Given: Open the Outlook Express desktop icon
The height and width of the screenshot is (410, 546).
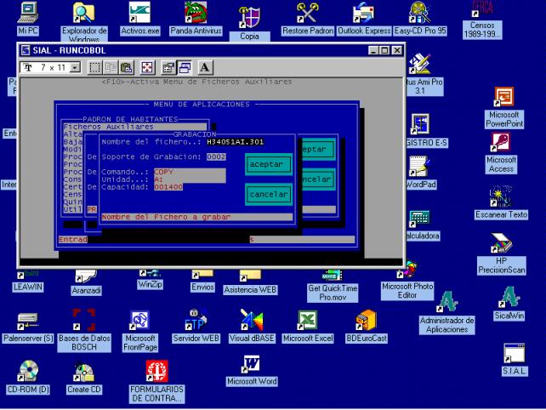Looking at the screenshot, I should pyautogui.click(x=364, y=19).
